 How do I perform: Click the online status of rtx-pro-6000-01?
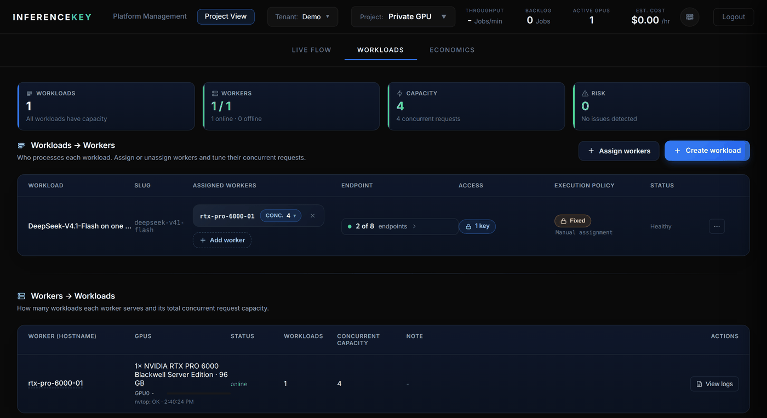[239, 384]
